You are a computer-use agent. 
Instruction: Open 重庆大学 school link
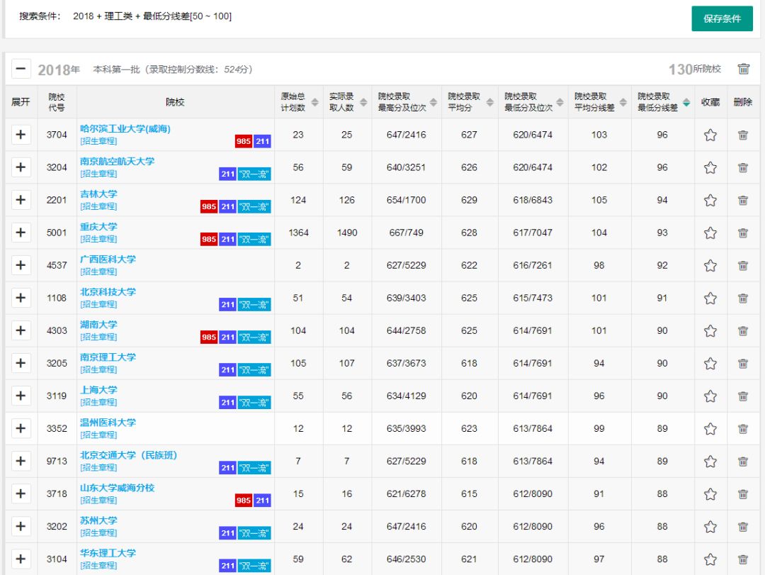[x=98, y=227]
